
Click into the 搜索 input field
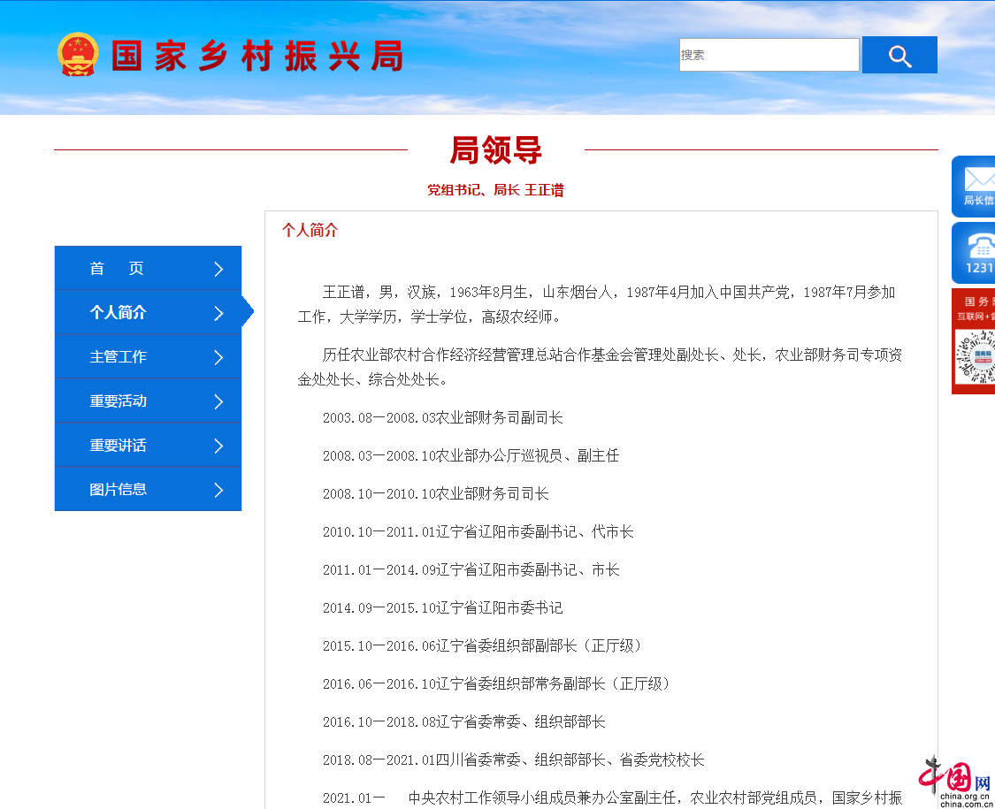(x=768, y=55)
